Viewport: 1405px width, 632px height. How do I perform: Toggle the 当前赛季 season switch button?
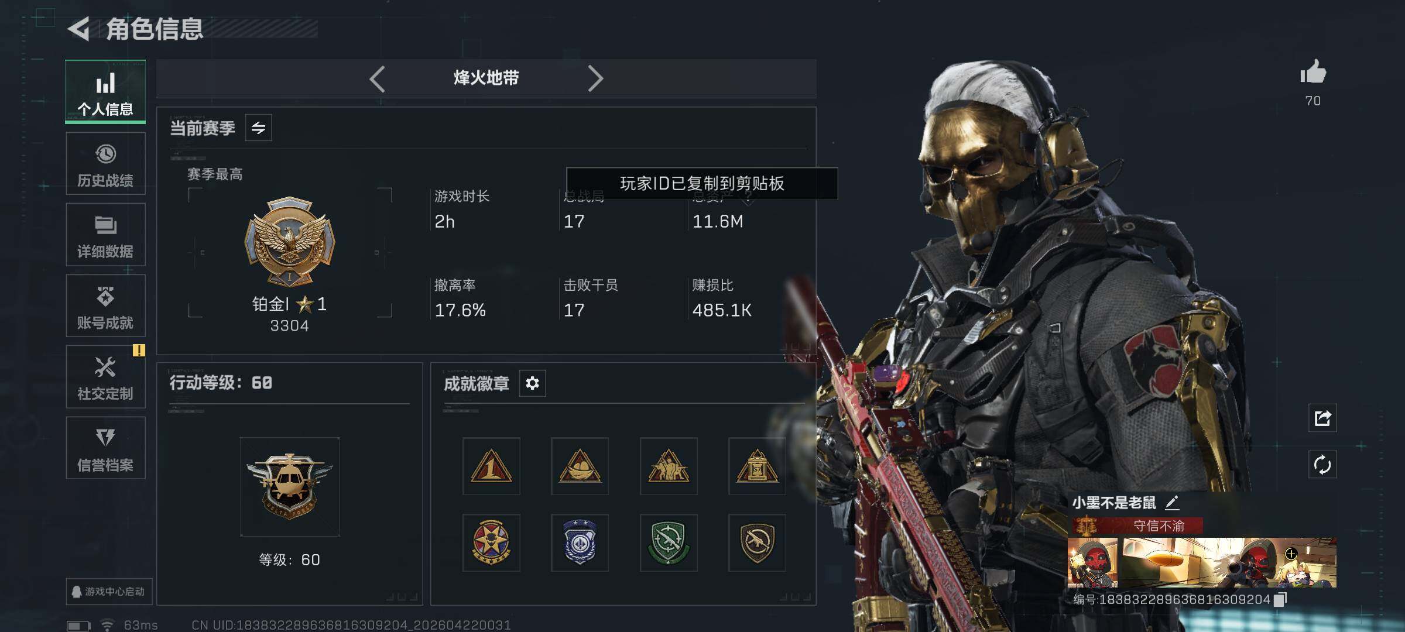[x=258, y=128]
